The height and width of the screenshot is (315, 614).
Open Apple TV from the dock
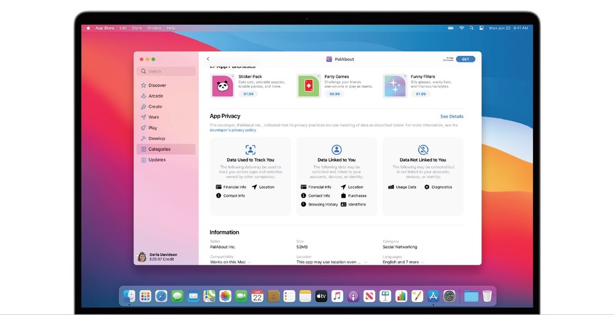point(321,296)
